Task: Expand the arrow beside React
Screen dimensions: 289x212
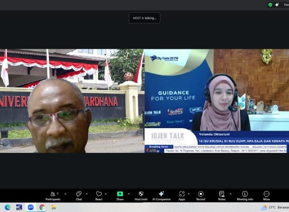Action: [106, 194]
